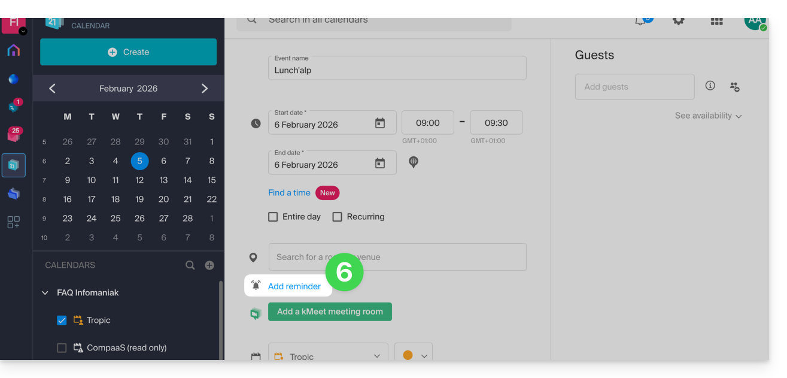The image size is (787, 378).
Task: Click the End date field
Action: (x=332, y=162)
